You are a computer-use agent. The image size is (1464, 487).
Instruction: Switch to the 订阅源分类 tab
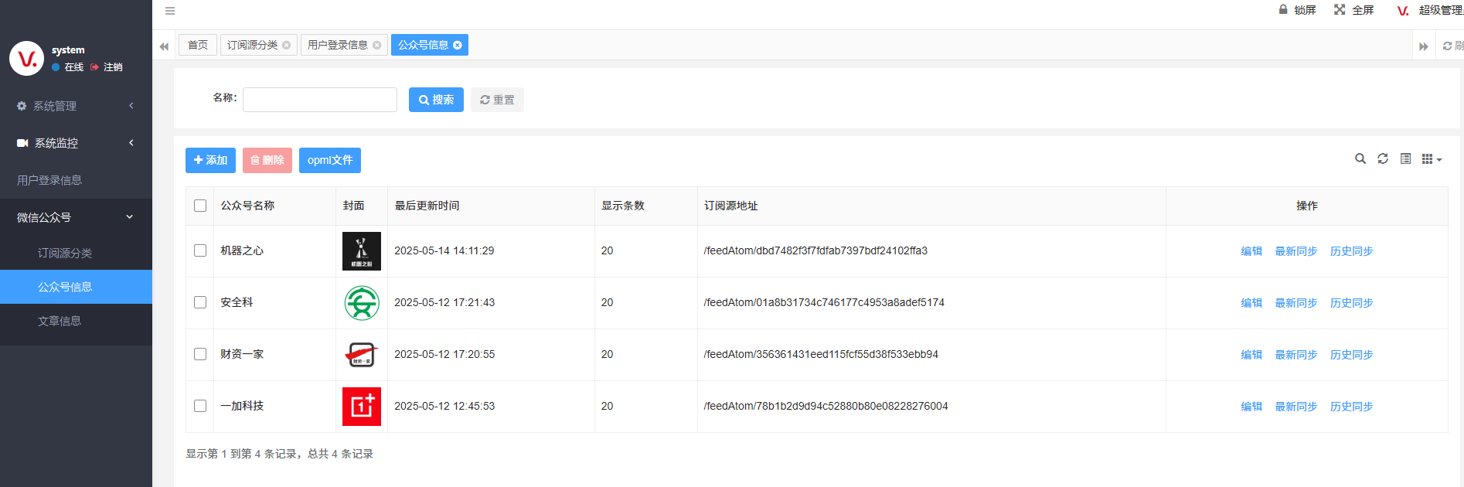tap(252, 45)
